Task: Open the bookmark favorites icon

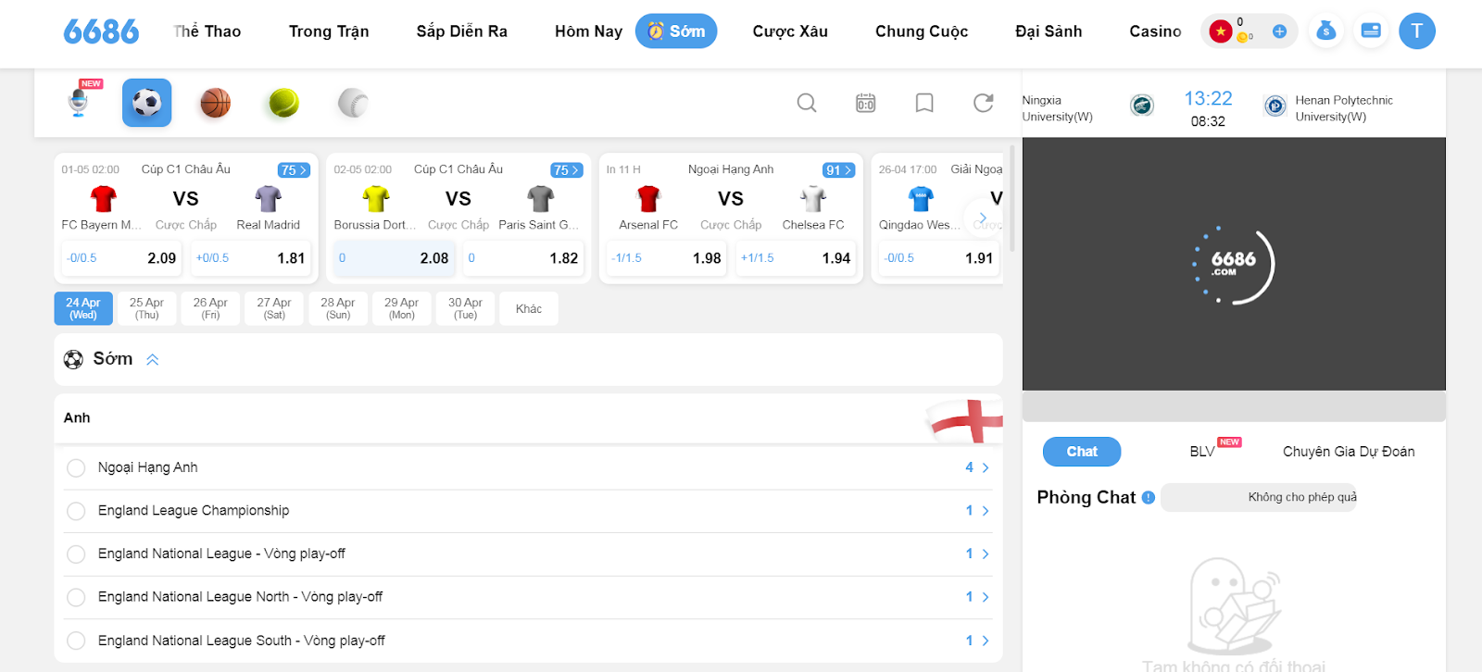Action: tap(924, 103)
